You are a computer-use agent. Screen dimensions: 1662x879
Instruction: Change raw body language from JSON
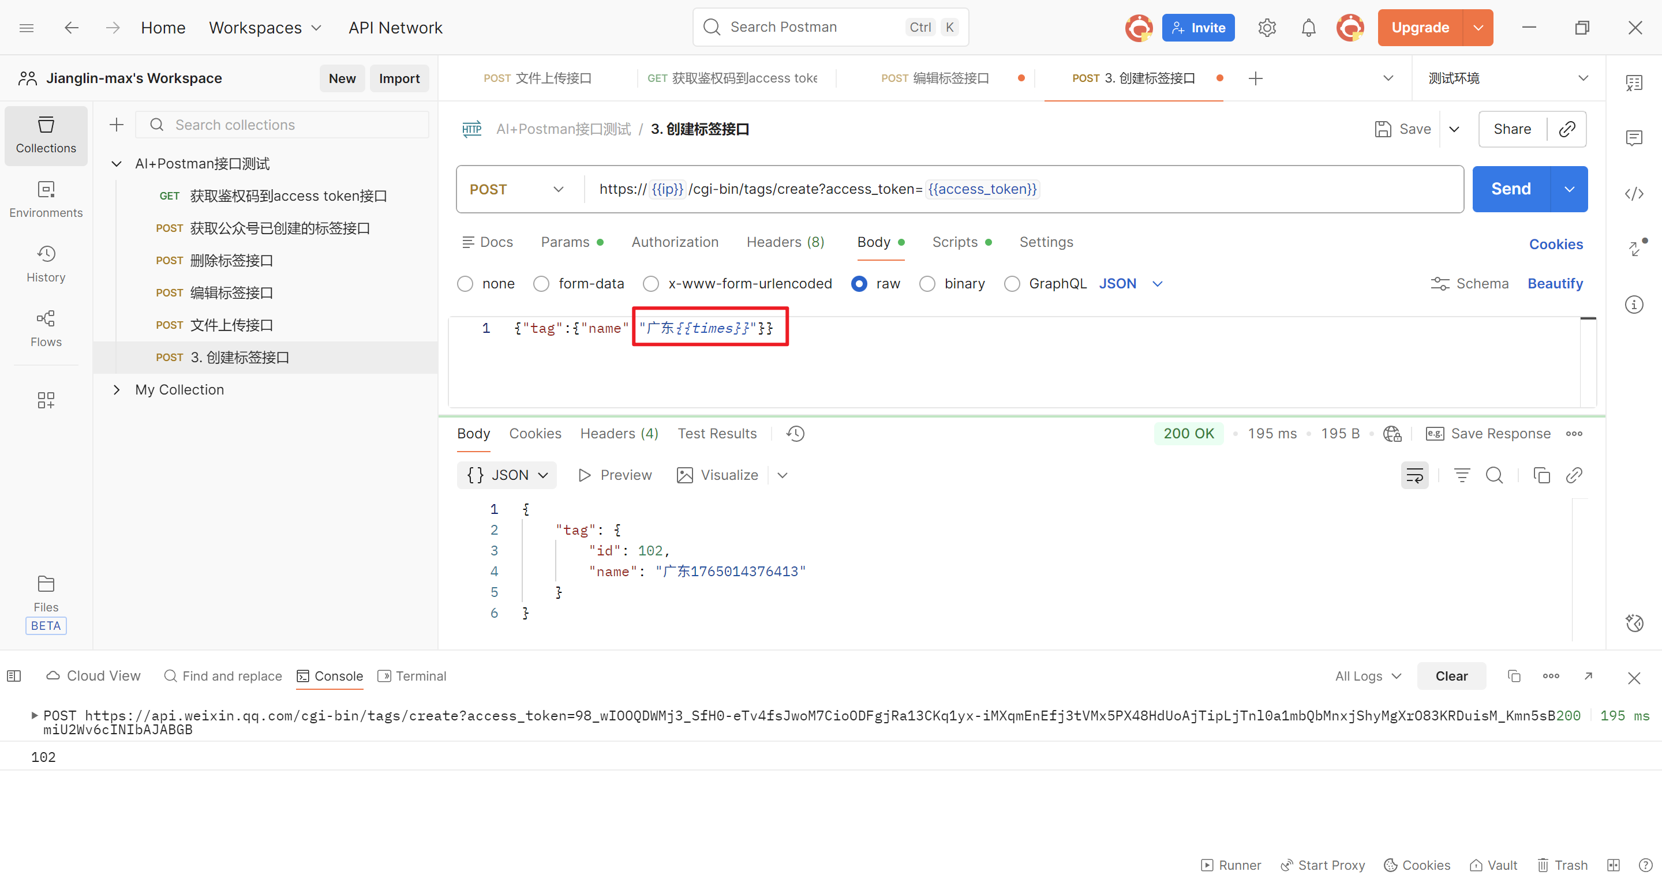pyautogui.click(x=1131, y=284)
